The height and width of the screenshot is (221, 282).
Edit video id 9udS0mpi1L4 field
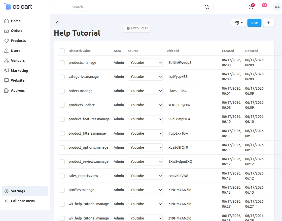193,119
